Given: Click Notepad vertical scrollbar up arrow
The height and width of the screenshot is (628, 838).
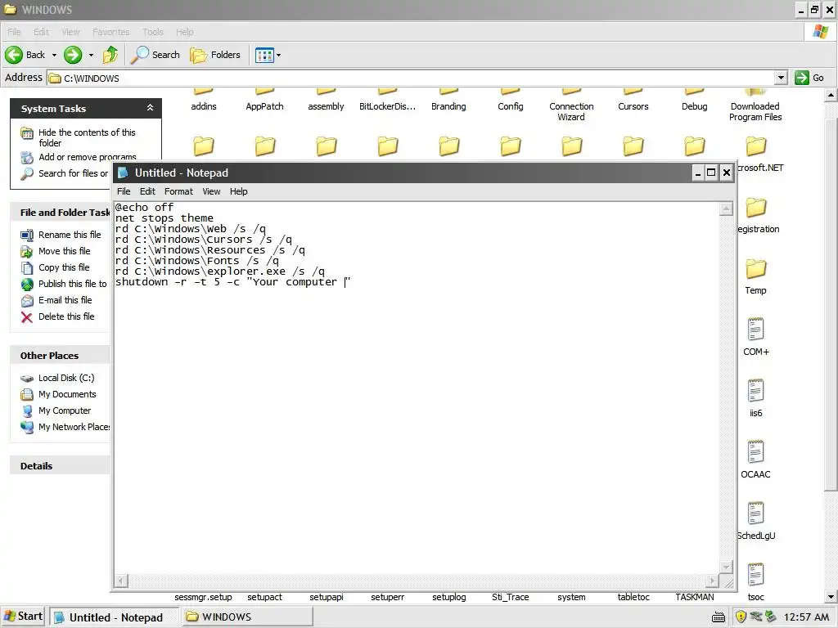Looking at the screenshot, I should click(726, 209).
